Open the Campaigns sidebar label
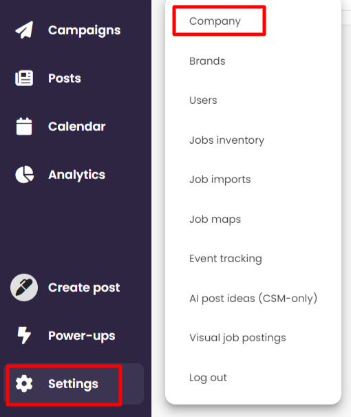 [x=84, y=30]
